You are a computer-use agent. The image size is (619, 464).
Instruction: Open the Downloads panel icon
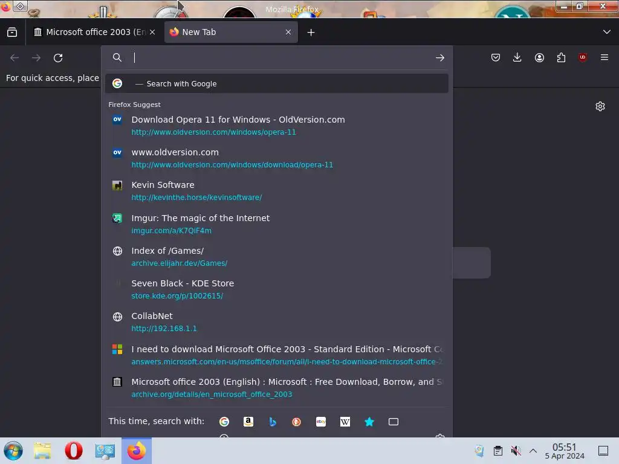click(x=517, y=58)
